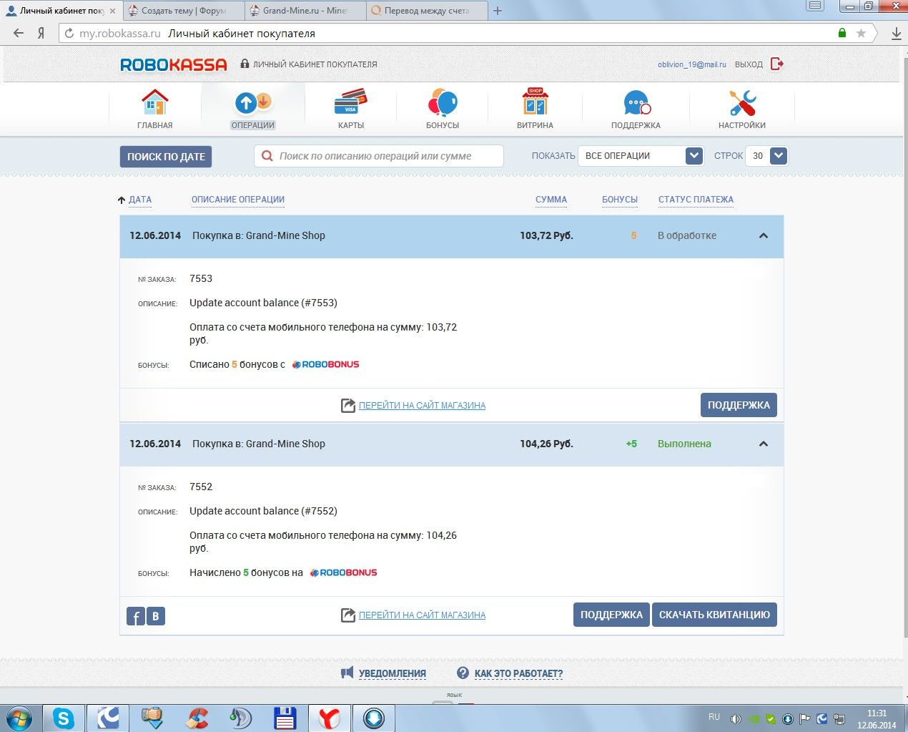This screenshot has height=732, width=908.
Task: Follow Перейти на сайт магазина link, order 7552
Action: click(422, 615)
